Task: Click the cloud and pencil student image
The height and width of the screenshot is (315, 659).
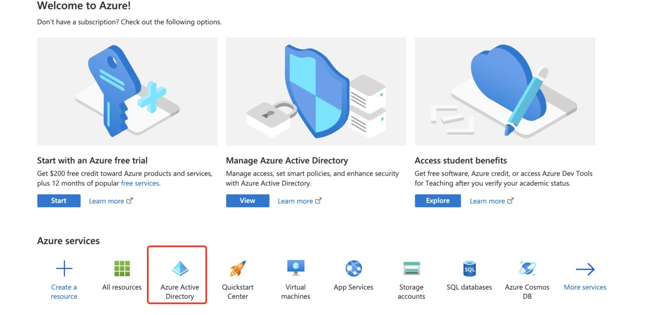Action: (505, 91)
